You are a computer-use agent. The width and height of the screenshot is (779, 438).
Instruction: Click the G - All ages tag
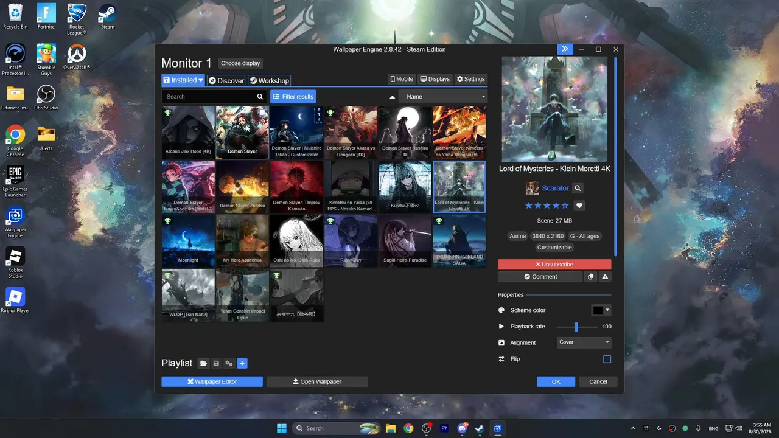point(585,236)
